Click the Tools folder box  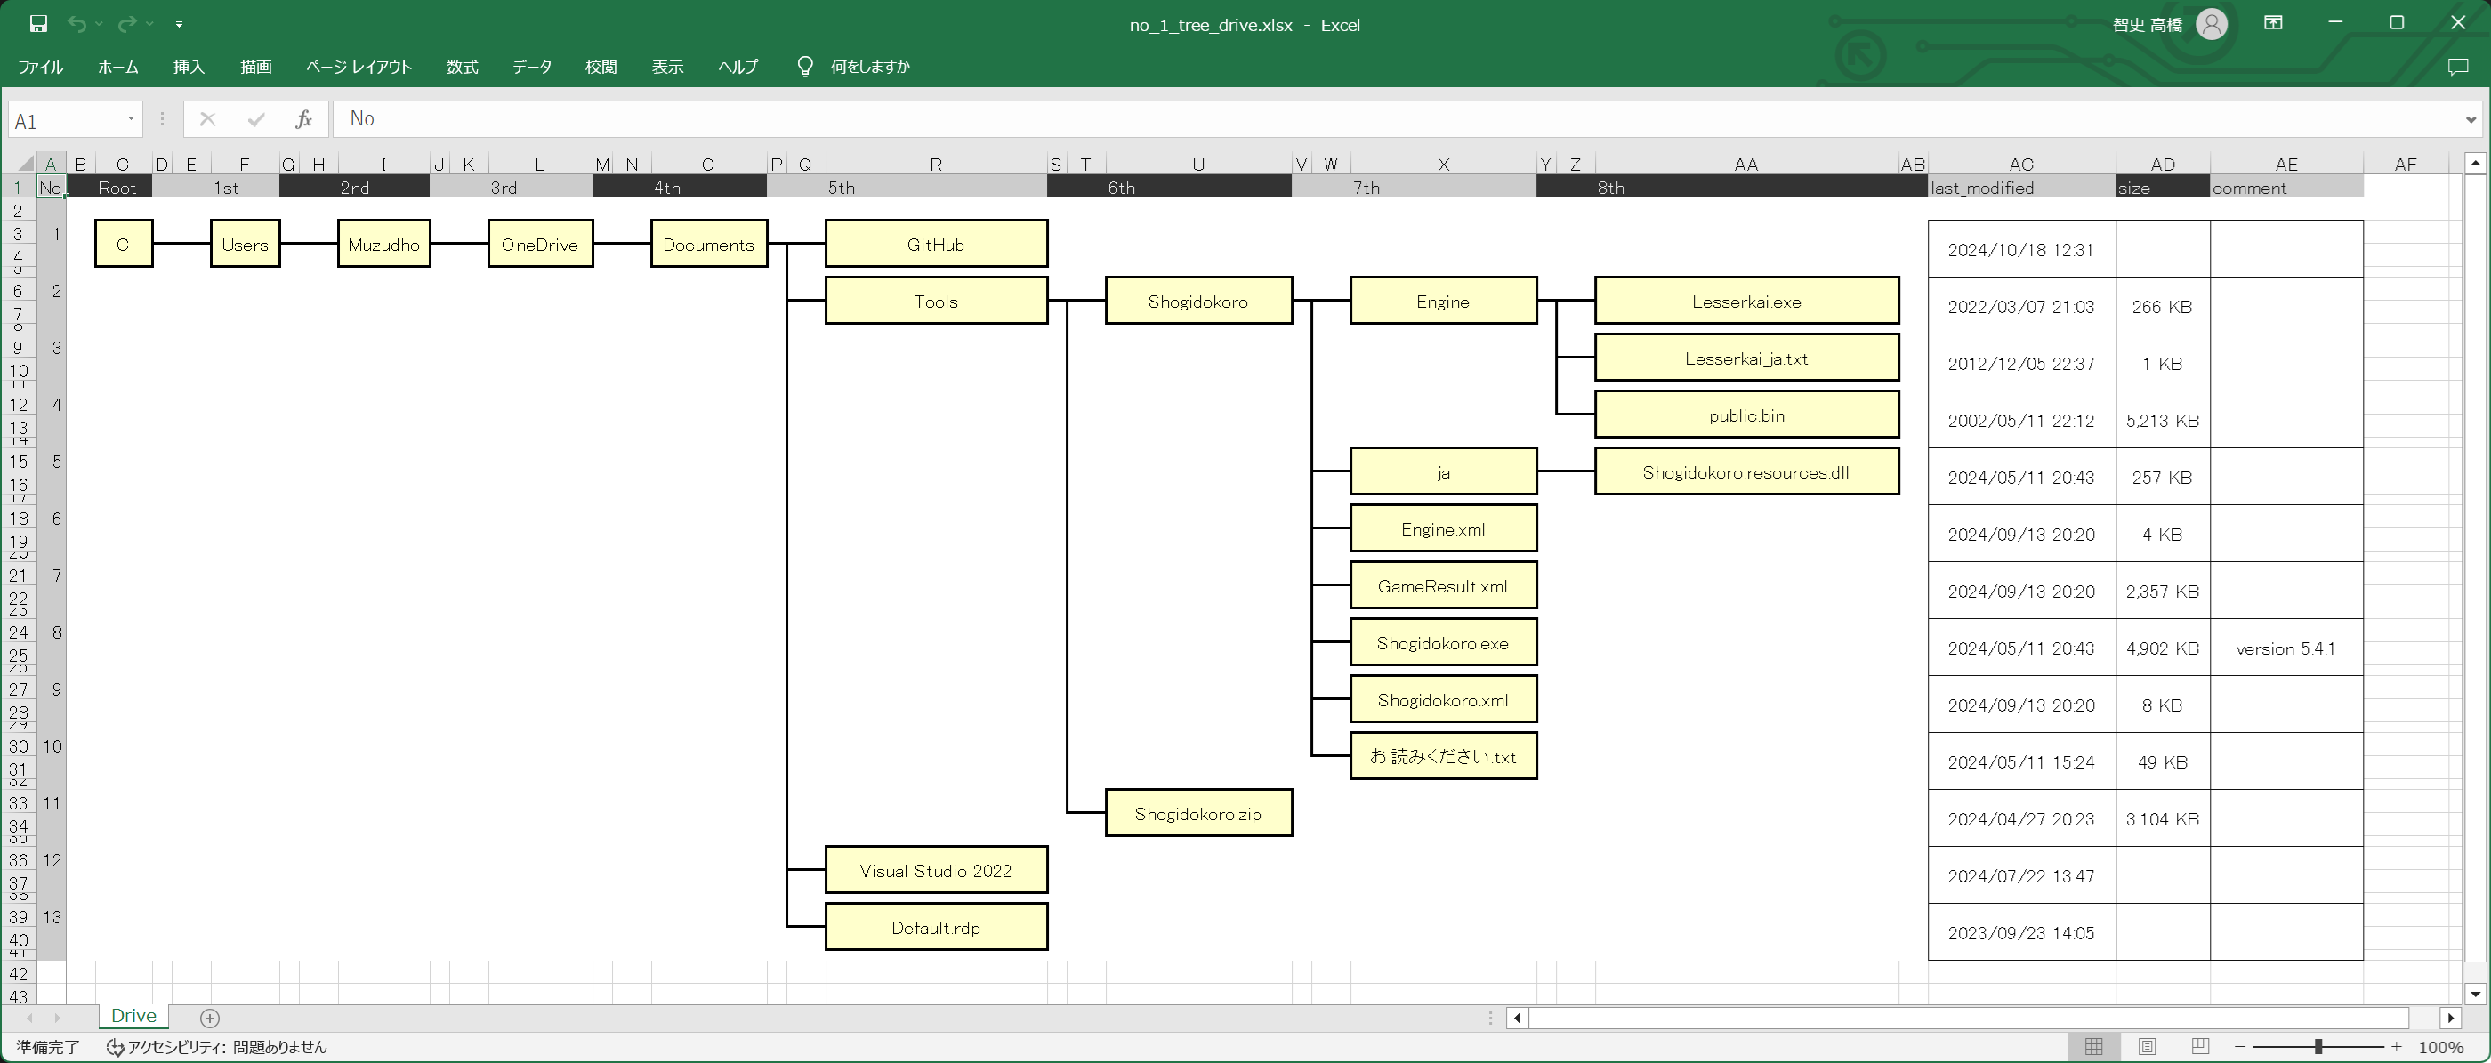[936, 301]
